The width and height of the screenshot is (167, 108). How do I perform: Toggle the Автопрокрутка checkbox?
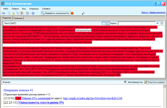coord(126,82)
